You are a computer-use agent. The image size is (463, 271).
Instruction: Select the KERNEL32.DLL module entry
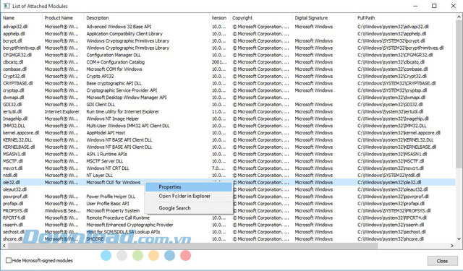click(228, 139)
